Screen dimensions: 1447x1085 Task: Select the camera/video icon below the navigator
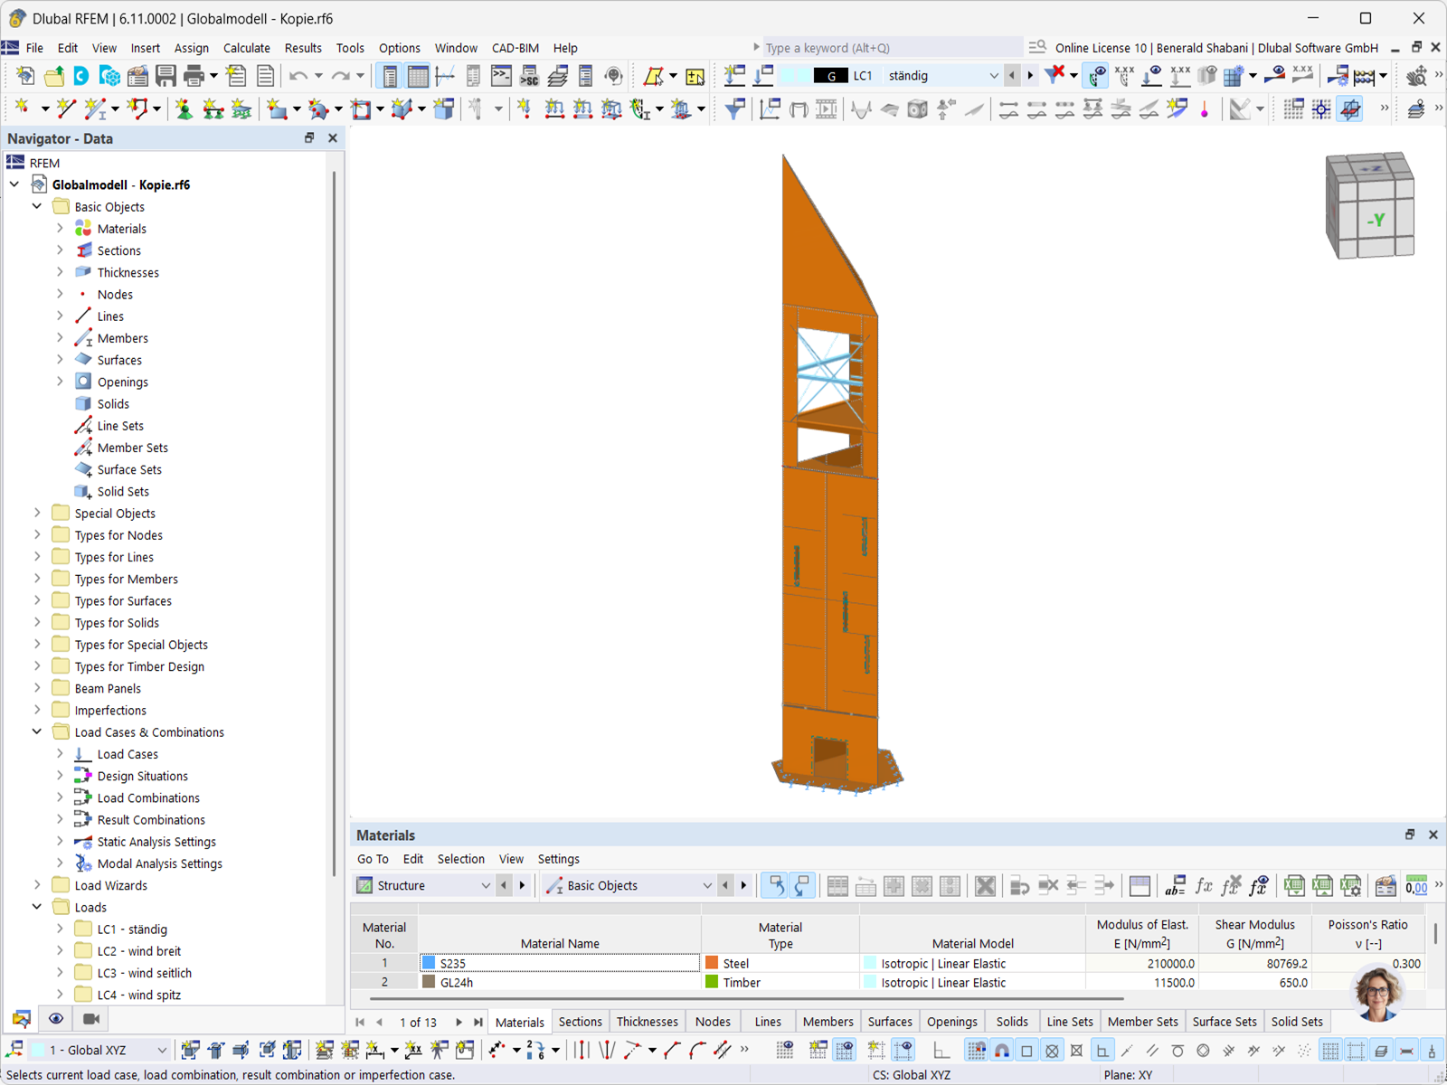[x=90, y=1019]
